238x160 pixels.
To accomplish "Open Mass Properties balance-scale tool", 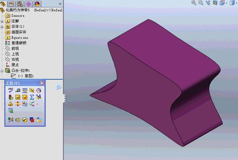I will [25, 90].
